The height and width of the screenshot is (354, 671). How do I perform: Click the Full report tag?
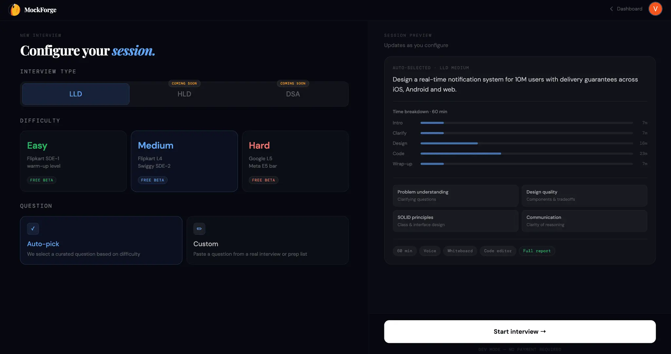pos(537,251)
